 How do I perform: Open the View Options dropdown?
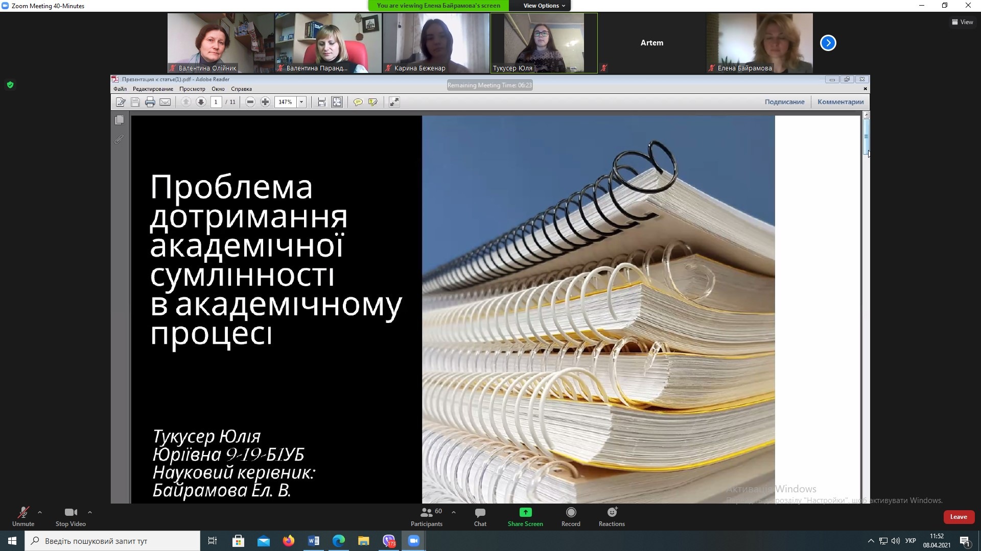[544, 6]
